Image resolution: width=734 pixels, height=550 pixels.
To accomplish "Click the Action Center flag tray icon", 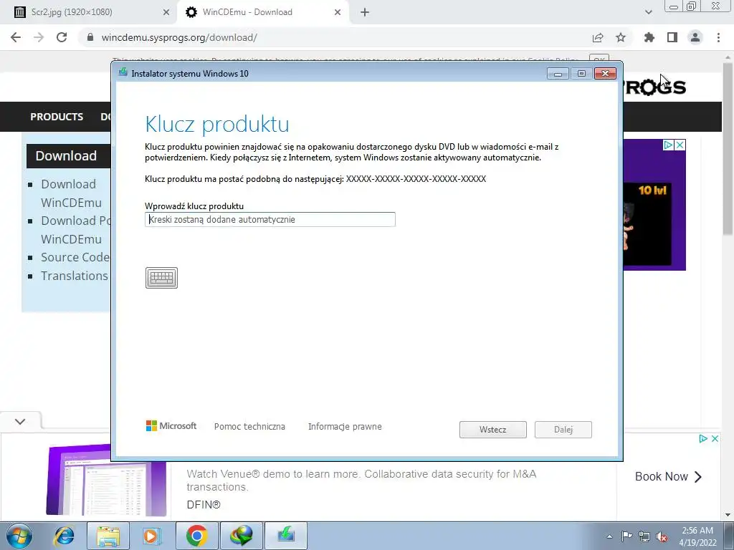I will coord(626,536).
